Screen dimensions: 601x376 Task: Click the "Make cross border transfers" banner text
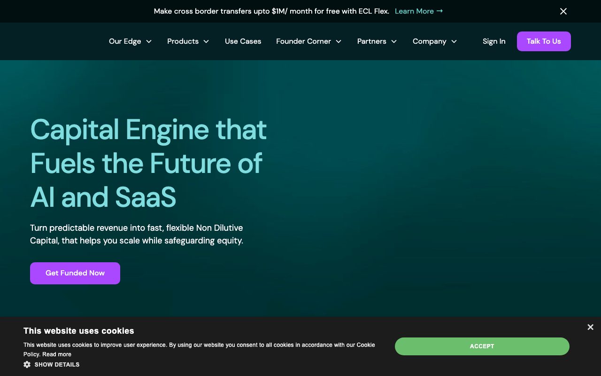(x=271, y=11)
